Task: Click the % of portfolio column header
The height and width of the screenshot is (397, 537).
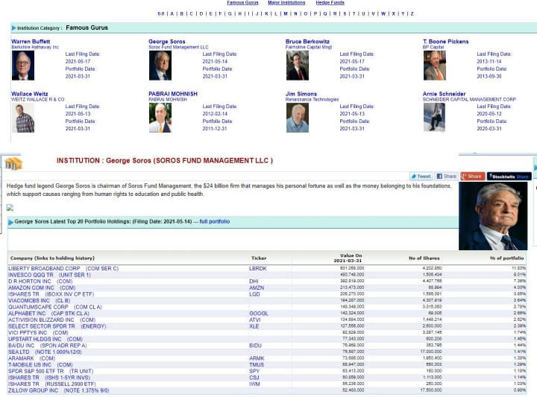Action: point(506,258)
